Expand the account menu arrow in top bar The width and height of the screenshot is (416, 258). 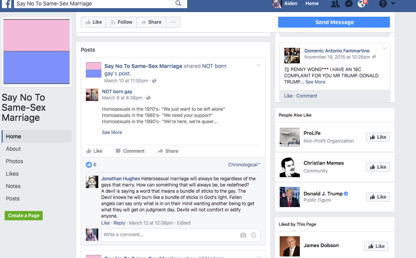coord(393,4)
